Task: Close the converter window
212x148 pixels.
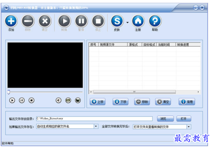Action: [x=202, y=8]
